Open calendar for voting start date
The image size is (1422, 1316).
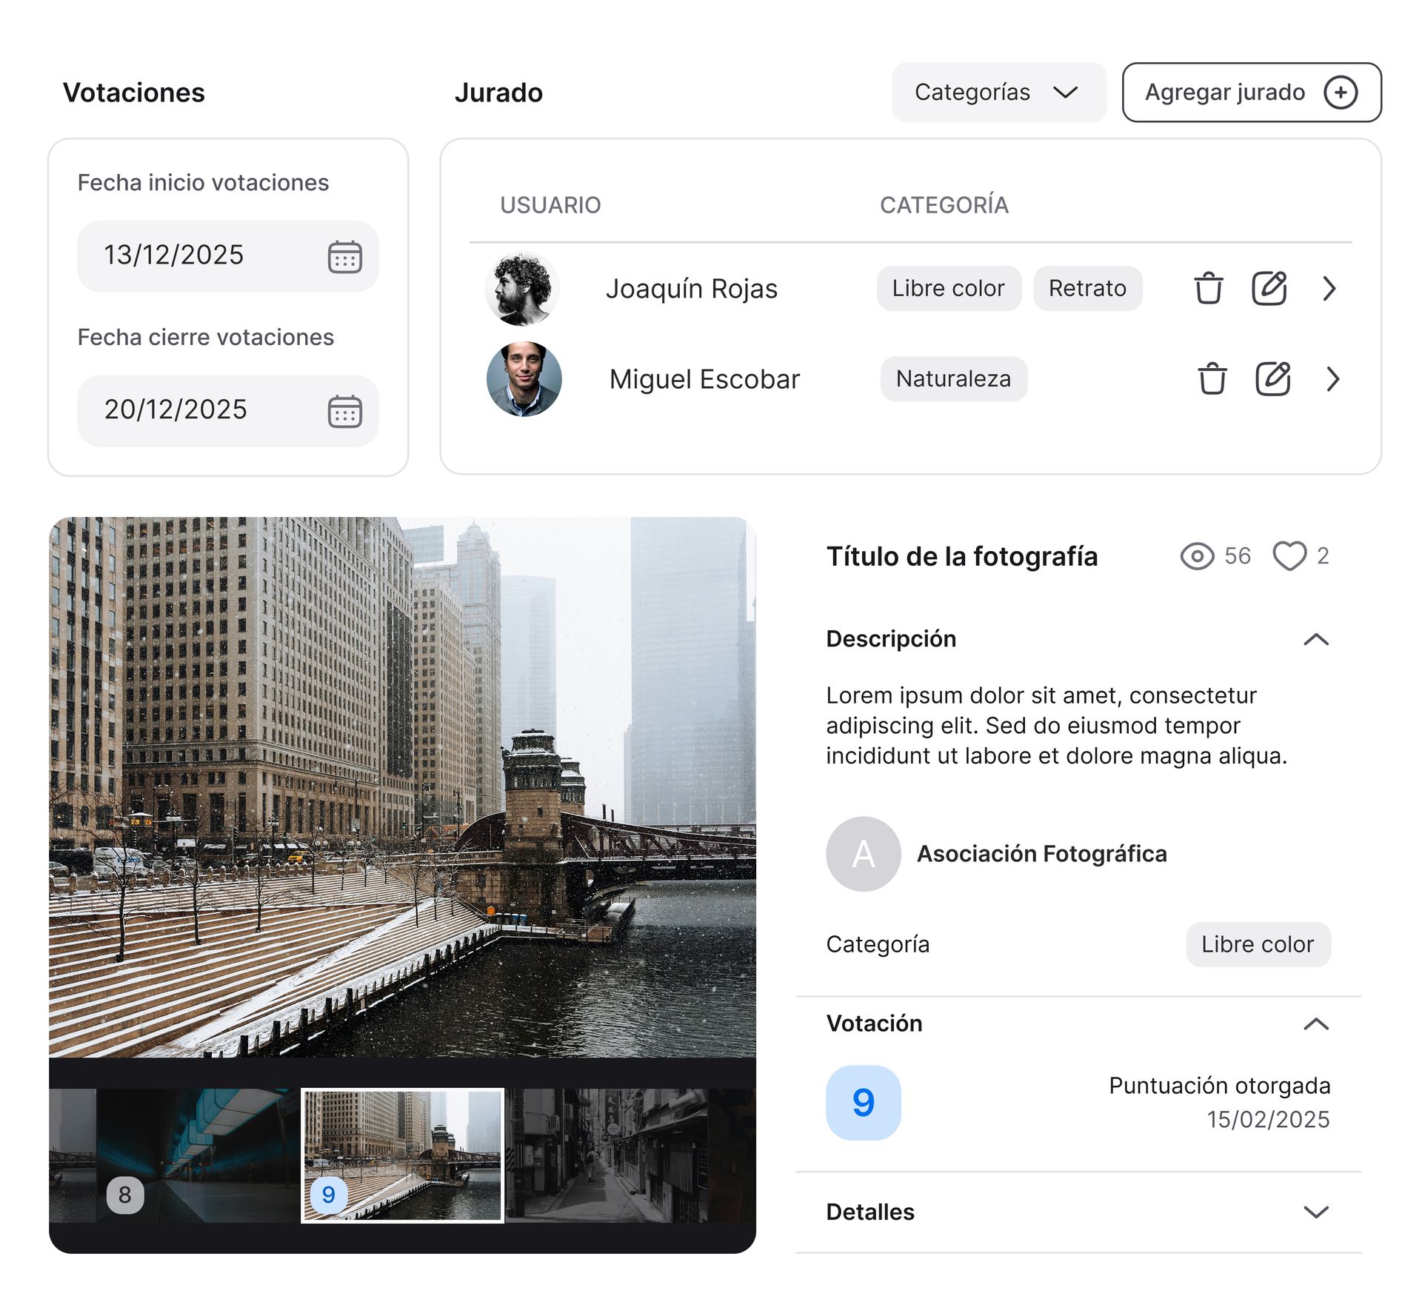point(344,257)
